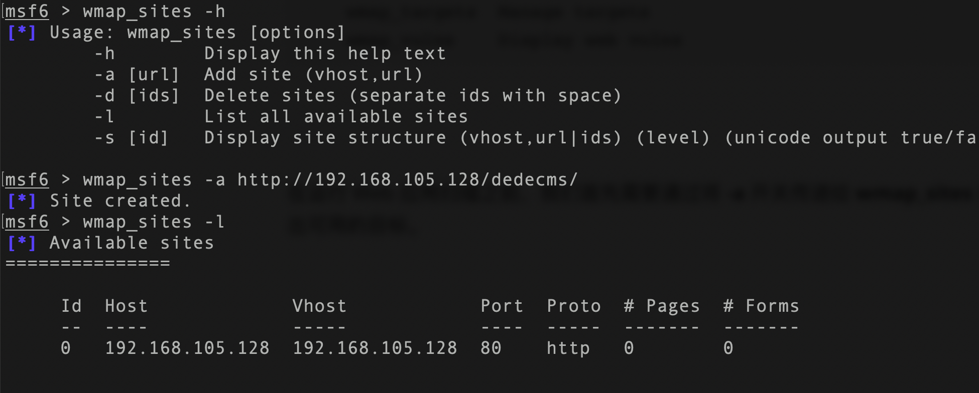Click the 'http' Proto value in table

click(x=568, y=348)
